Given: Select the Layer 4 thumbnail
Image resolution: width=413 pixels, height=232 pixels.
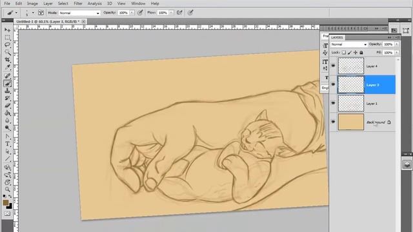Looking at the screenshot, I should (x=351, y=66).
